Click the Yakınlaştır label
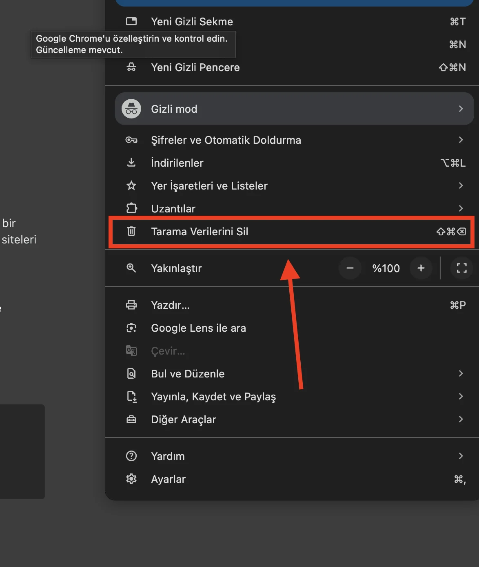The image size is (479, 567). point(176,268)
